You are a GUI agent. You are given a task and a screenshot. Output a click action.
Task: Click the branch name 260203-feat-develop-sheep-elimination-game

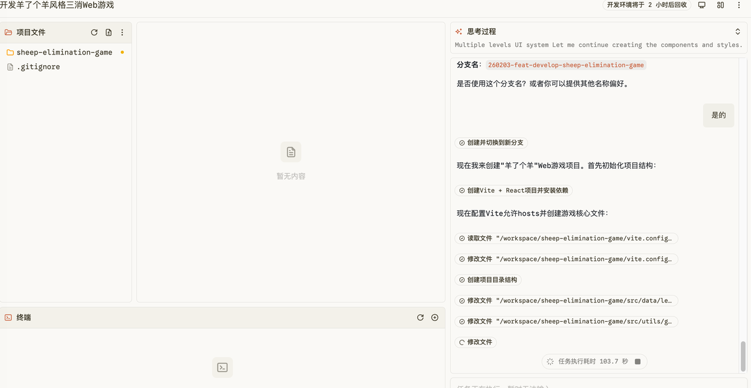(566, 65)
